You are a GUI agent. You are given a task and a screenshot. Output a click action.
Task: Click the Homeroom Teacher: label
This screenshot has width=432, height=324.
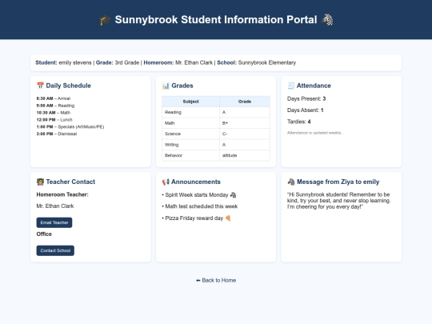pyautogui.click(x=62, y=194)
